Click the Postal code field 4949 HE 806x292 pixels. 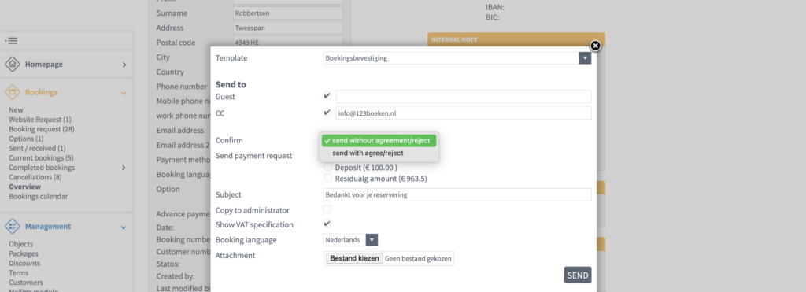coord(288,43)
